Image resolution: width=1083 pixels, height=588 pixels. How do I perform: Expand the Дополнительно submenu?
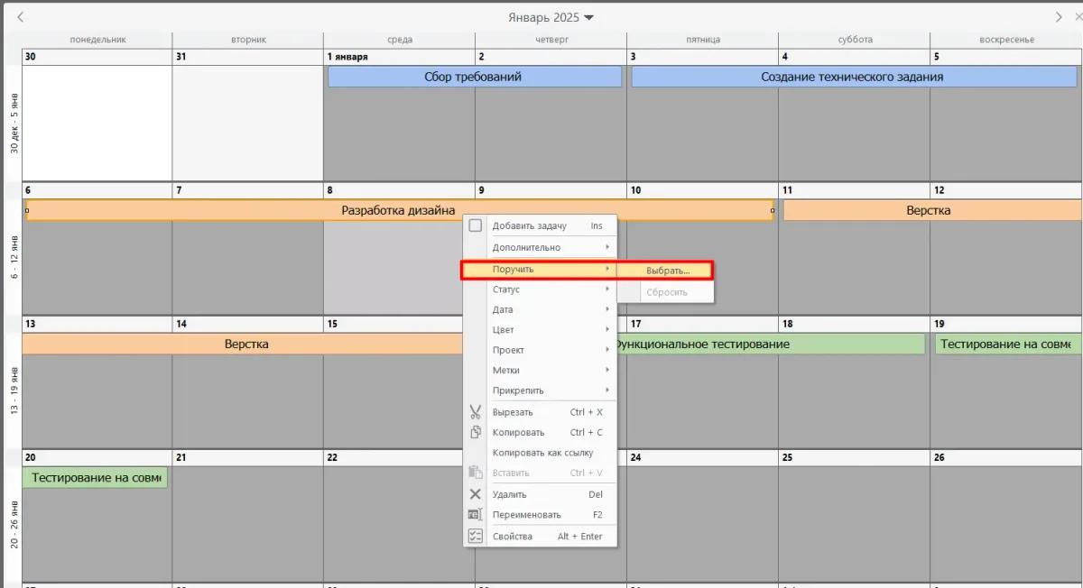click(540, 247)
